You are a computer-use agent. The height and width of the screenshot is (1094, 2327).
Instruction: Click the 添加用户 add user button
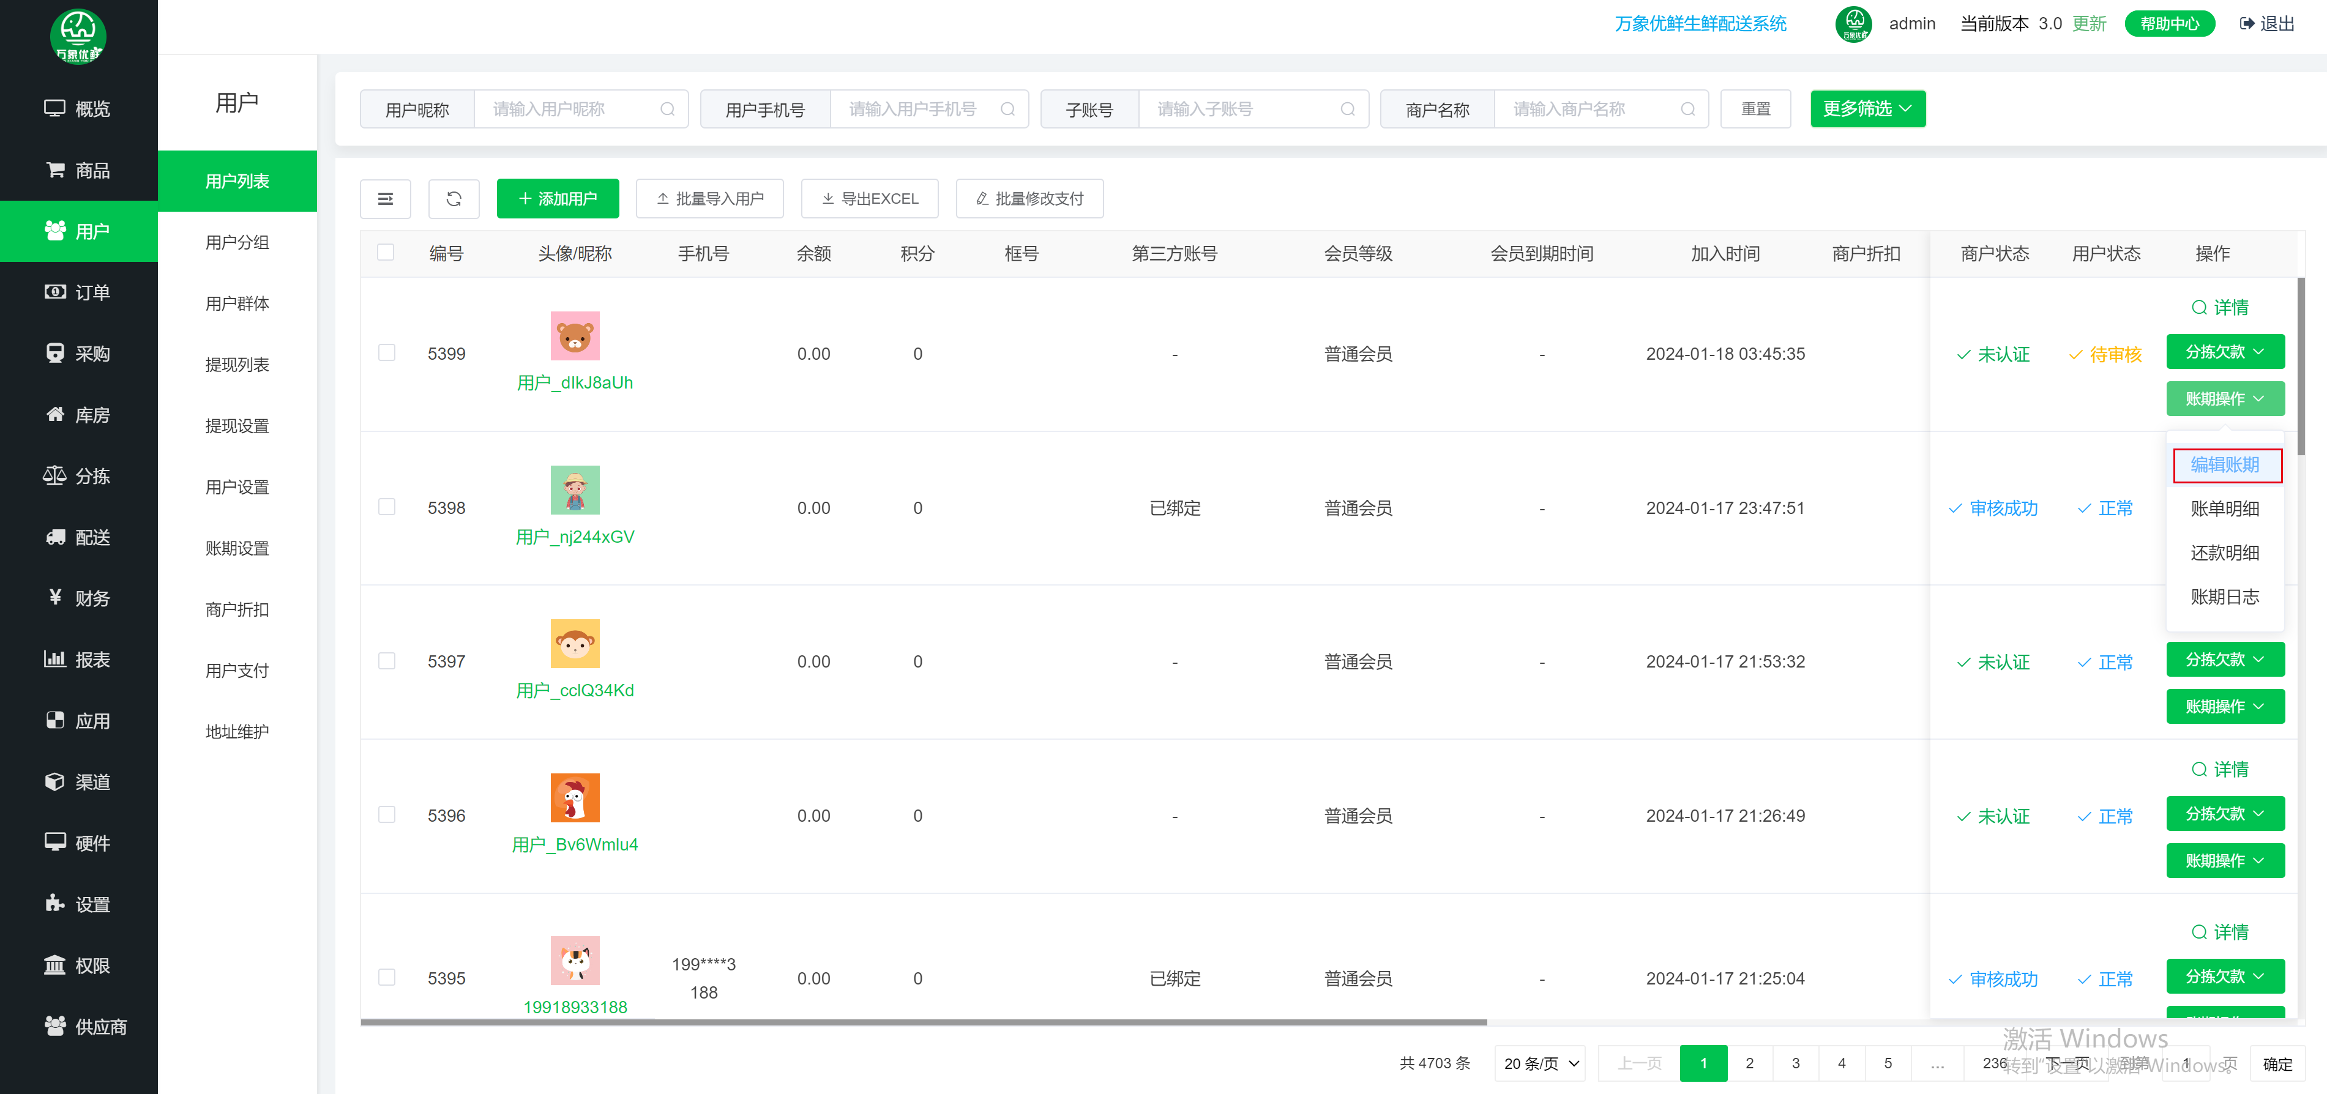pos(558,198)
